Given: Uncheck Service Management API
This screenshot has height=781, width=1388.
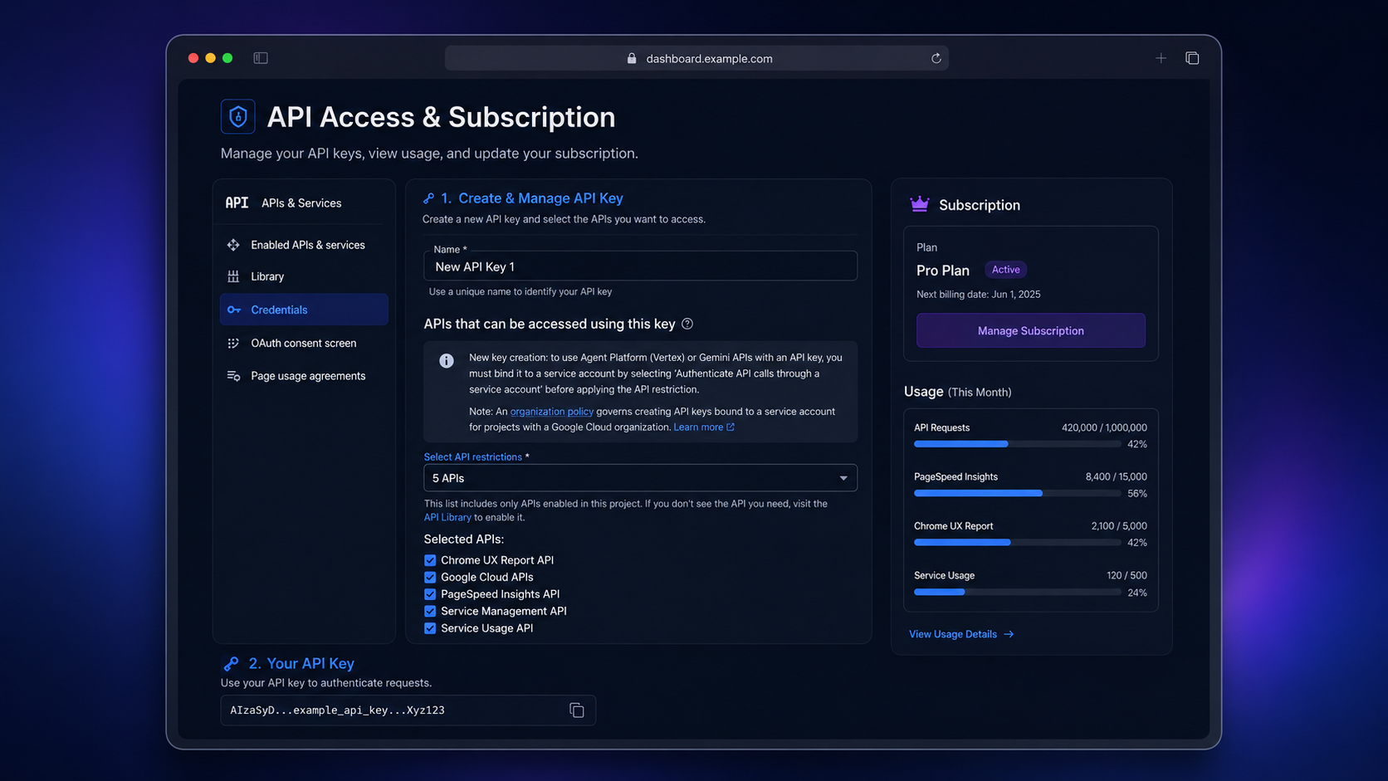Looking at the screenshot, I should pyautogui.click(x=430, y=611).
